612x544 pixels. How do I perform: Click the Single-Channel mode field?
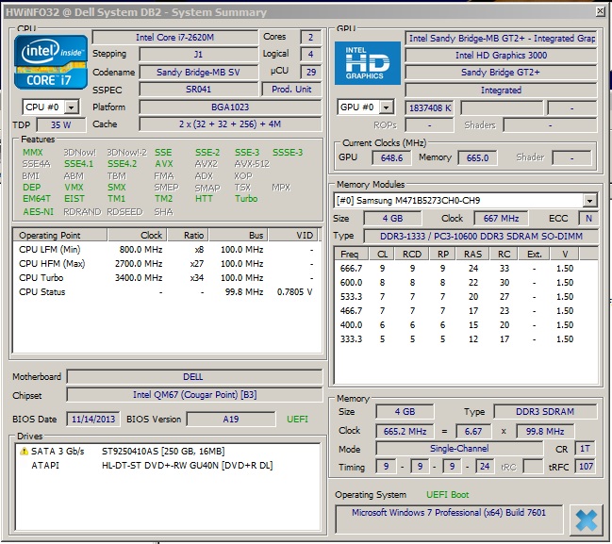[459, 449]
